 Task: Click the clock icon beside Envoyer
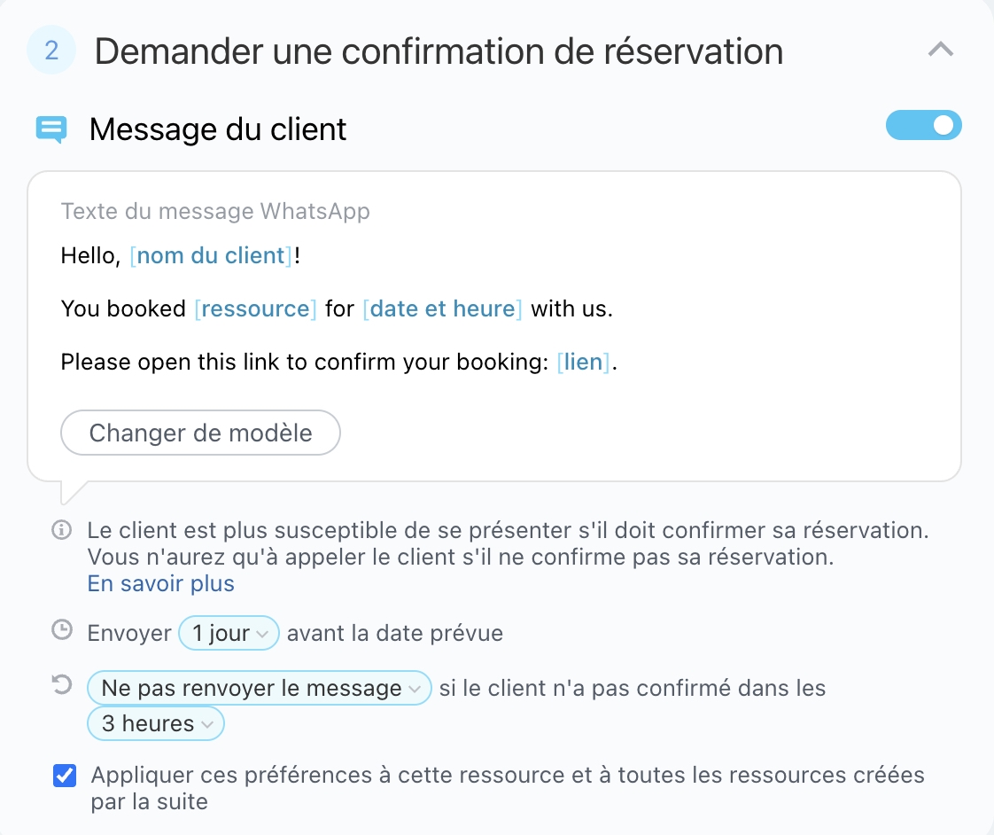(x=62, y=631)
